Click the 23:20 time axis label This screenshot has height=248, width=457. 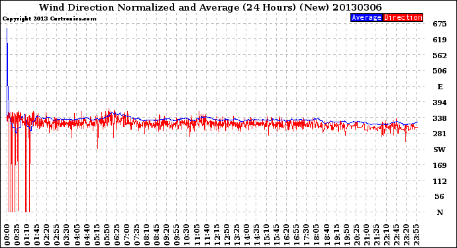406,235
